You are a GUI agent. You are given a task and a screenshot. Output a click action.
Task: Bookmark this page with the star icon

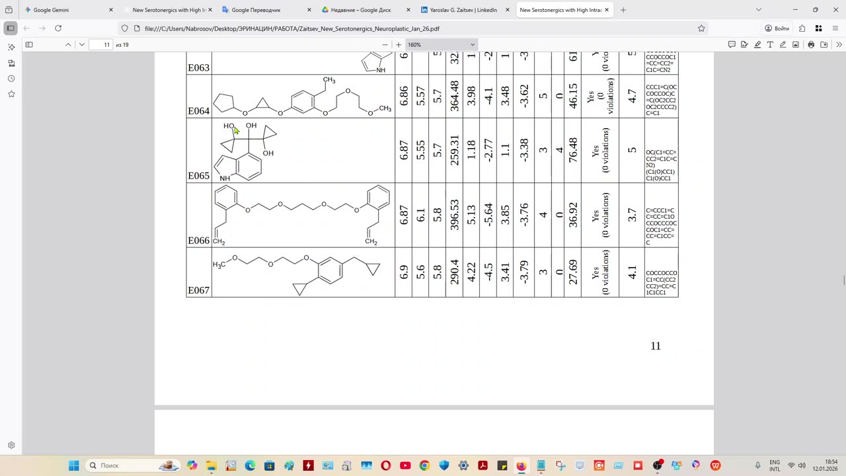click(701, 28)
